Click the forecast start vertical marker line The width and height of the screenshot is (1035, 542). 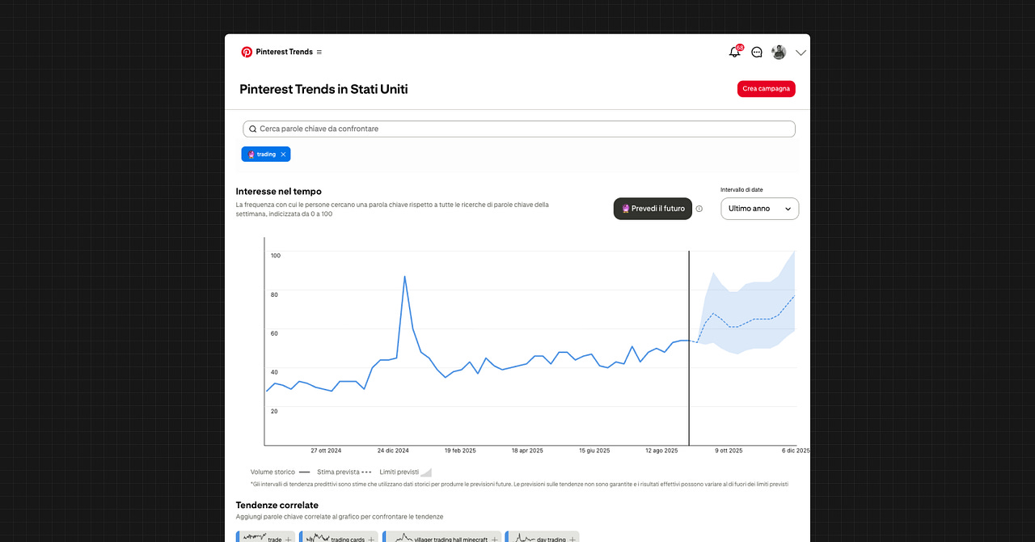pyautogui.click(x=689, y=348)
